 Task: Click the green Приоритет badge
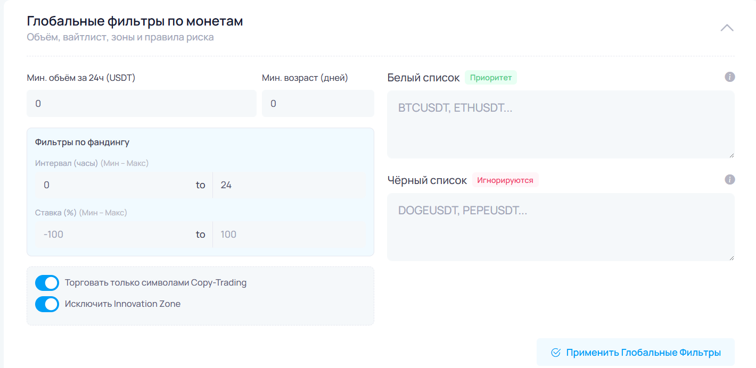[x=490, y=78]
